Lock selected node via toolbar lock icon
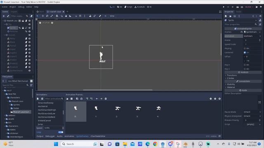Screen dimensions: 264x148 tap(90, 16)
